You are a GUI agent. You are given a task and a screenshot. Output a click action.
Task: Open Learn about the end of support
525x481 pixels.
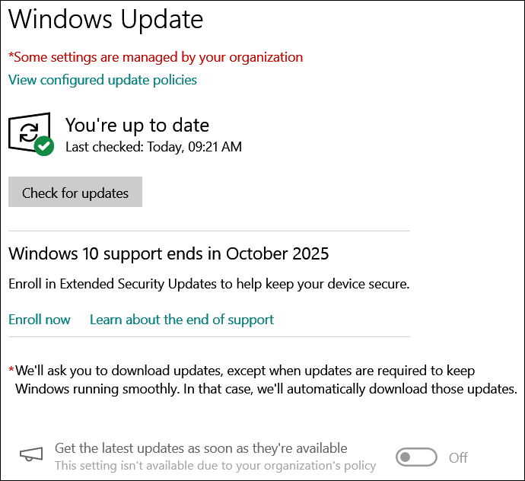pos(182,320)
